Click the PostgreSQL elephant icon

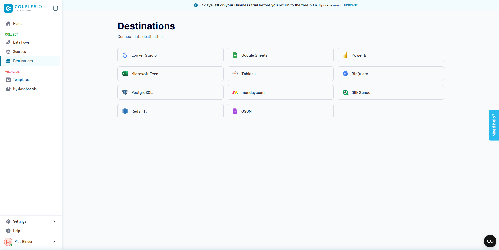pos(125,92)
